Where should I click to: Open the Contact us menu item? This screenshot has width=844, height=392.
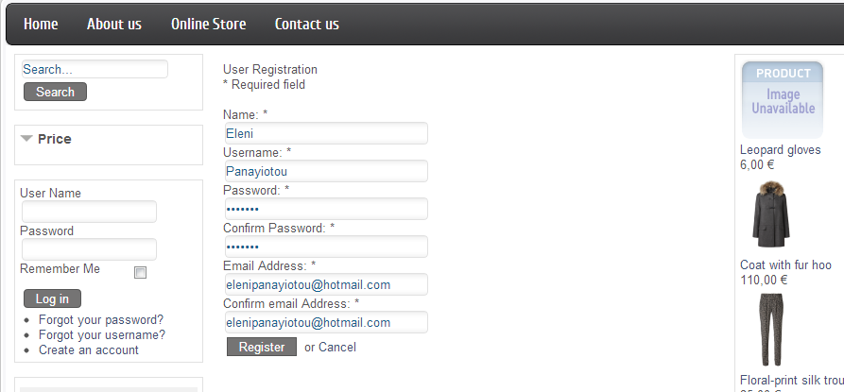307,25
